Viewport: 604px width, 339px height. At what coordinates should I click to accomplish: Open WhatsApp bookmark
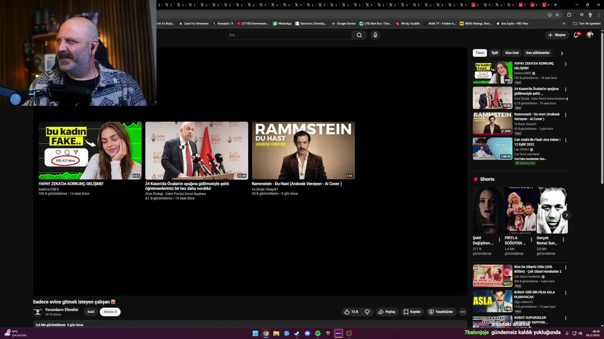pos(282,23)
